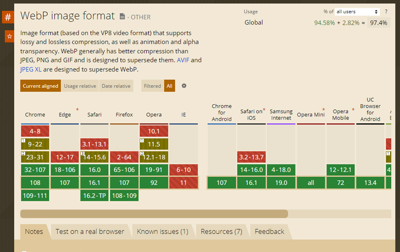Star this feature with the star icon
400x252 pixels.
coord(9,36)
